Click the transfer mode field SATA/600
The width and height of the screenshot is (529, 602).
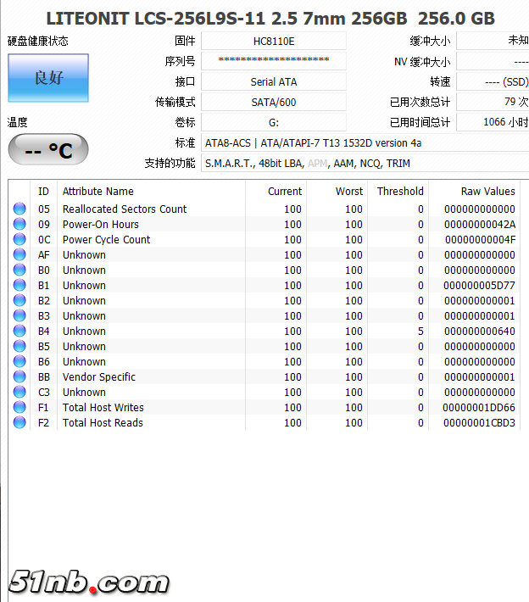[x=274, y=102]
